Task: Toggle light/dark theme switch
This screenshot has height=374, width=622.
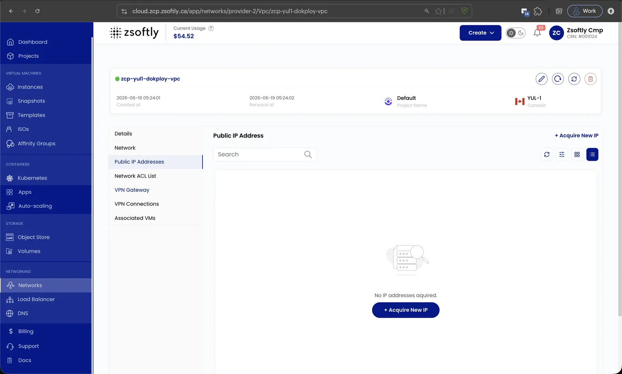Action: [x=516, y=33]
